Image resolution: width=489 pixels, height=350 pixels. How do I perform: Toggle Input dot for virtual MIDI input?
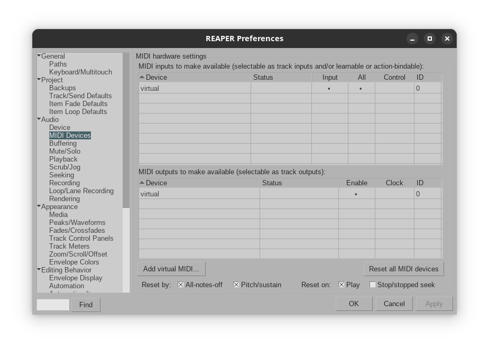click(x=329, y=89)
